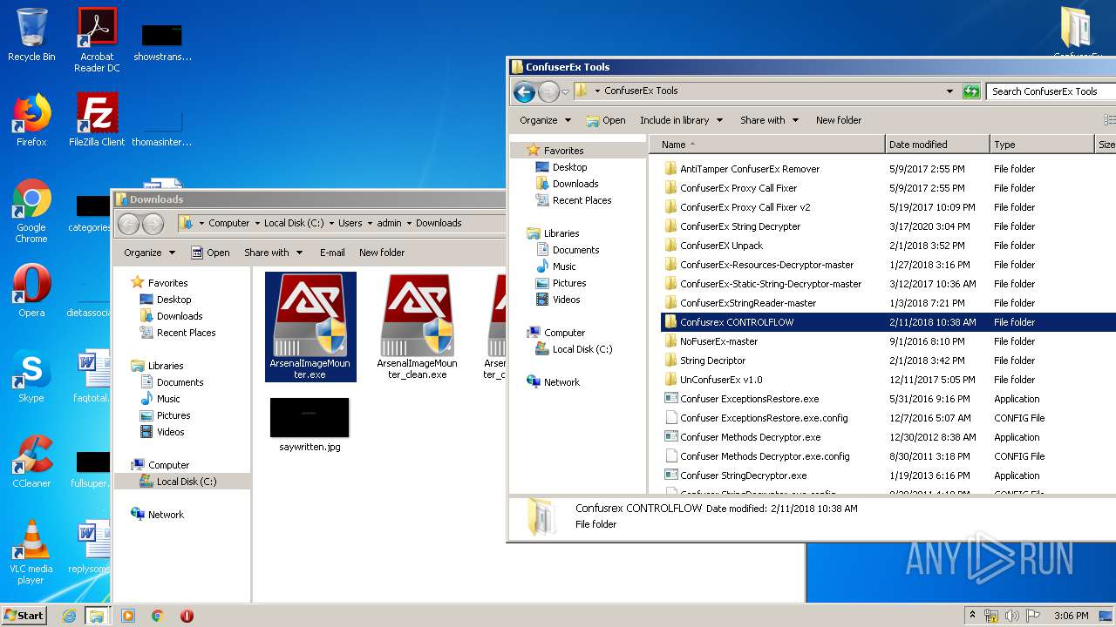Open Windows Explorer taskbar button
This screenshot has width=1116, height=627.
tap(97, 616)
